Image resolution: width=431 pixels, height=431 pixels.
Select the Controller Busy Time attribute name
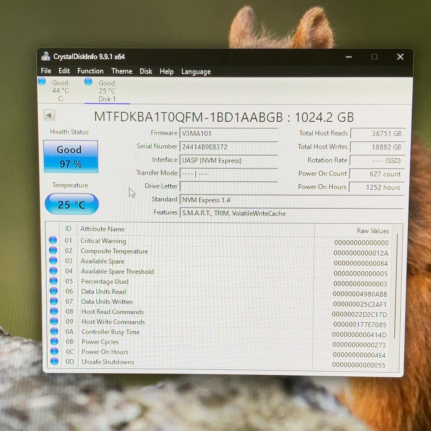111,332
